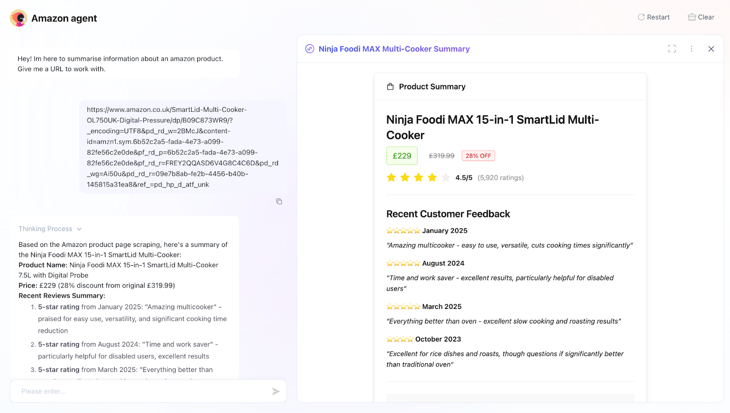
Task: Click the Product Summary bag icon
Action: (390, 87)
